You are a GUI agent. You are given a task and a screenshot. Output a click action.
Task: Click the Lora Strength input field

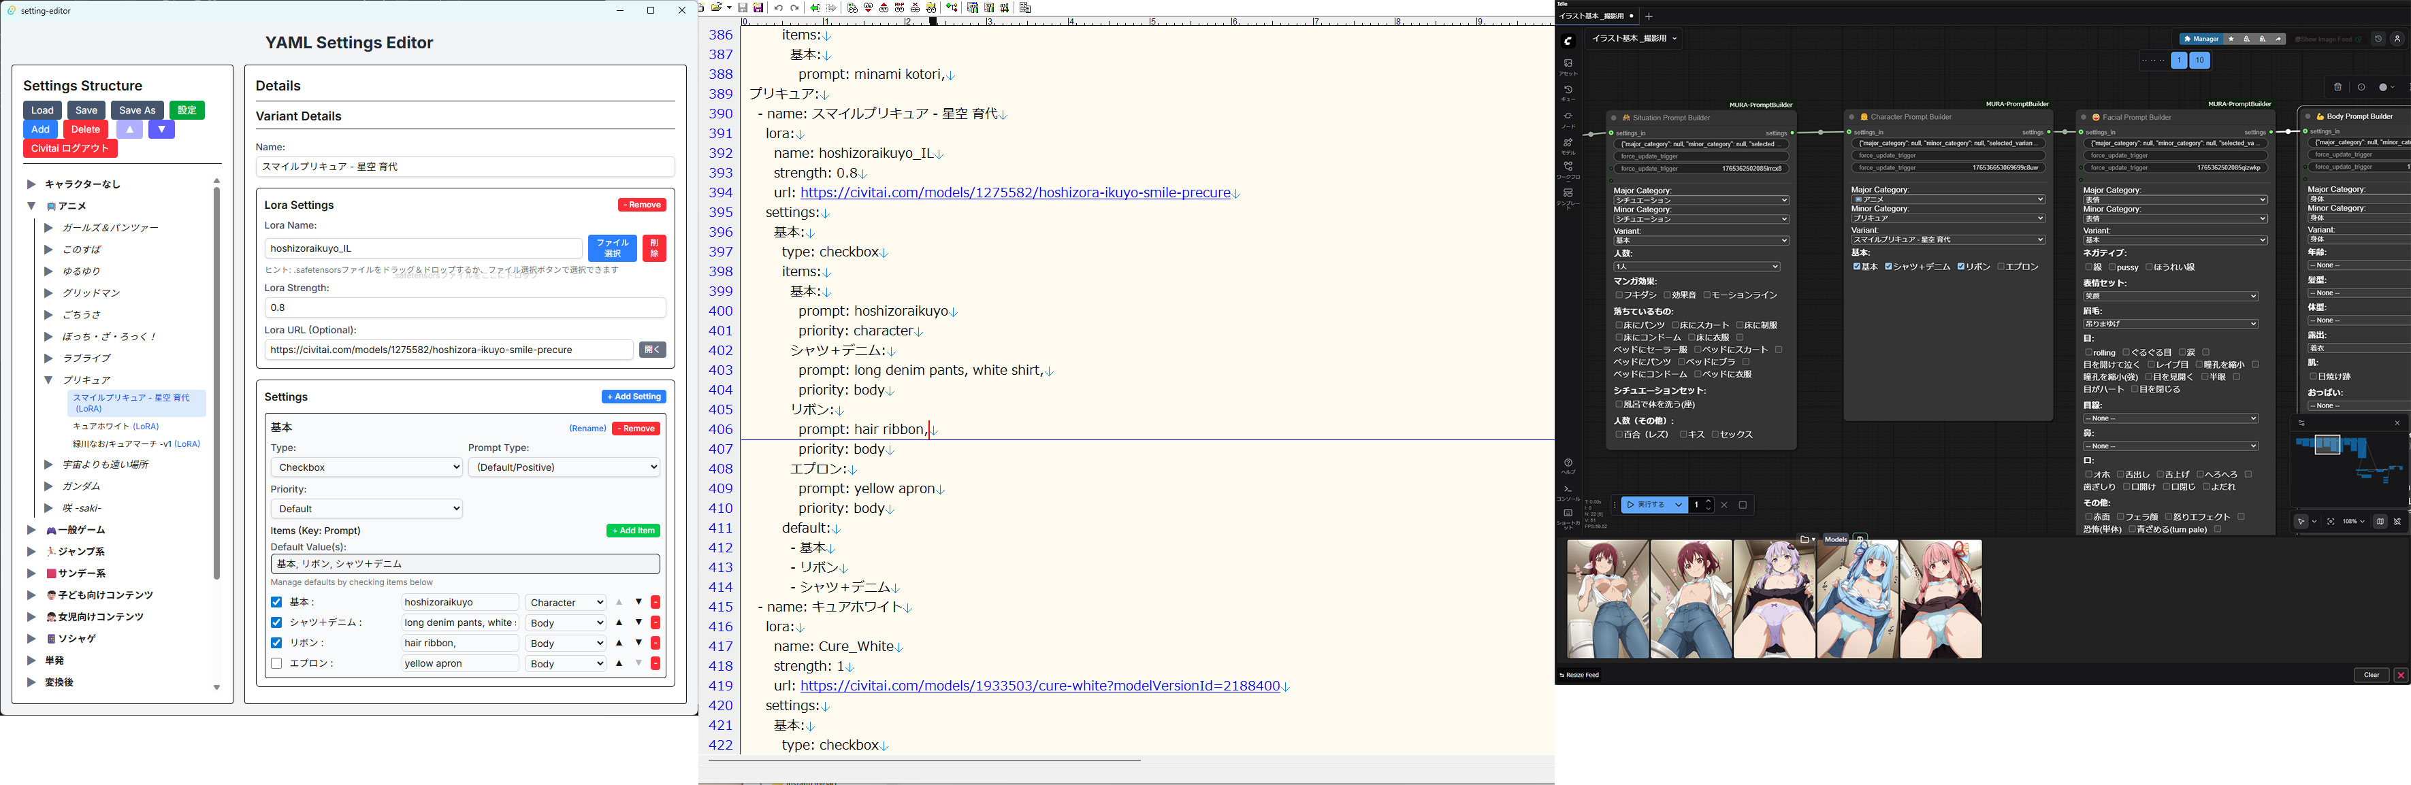tap(465, 308)
